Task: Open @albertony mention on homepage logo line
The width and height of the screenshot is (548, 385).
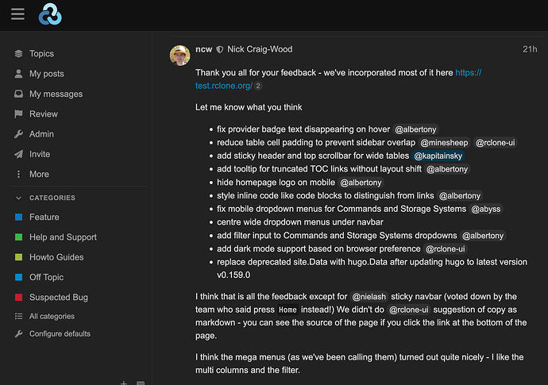Action: point(361,183)
